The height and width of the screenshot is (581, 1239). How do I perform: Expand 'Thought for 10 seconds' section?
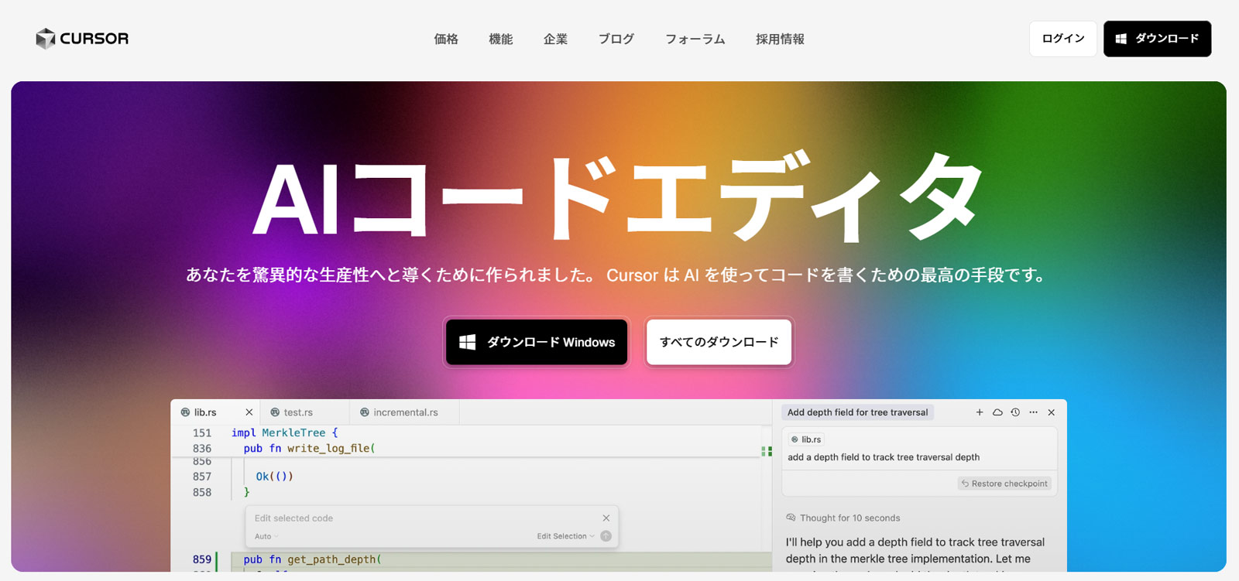[843, 518]
